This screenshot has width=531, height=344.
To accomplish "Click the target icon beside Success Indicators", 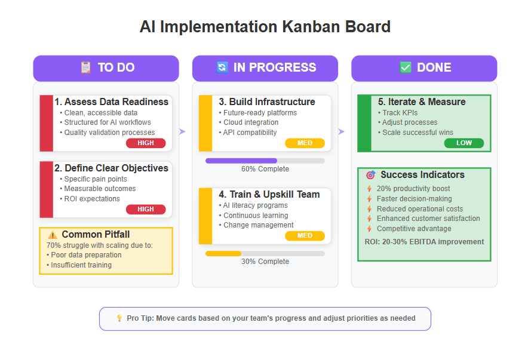I will (371, 175).
